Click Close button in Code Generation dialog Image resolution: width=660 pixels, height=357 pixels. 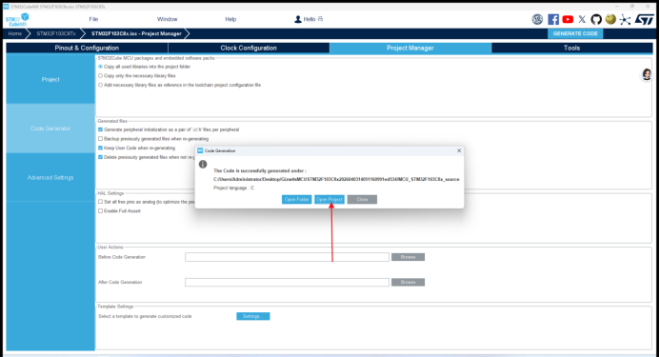coord(362,200)
